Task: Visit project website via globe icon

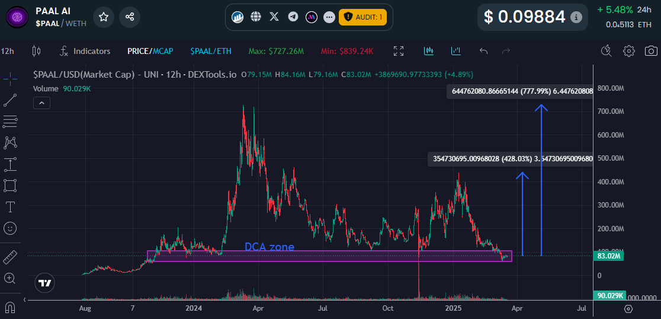Action: pyautogui.click(x=256, y=17)
